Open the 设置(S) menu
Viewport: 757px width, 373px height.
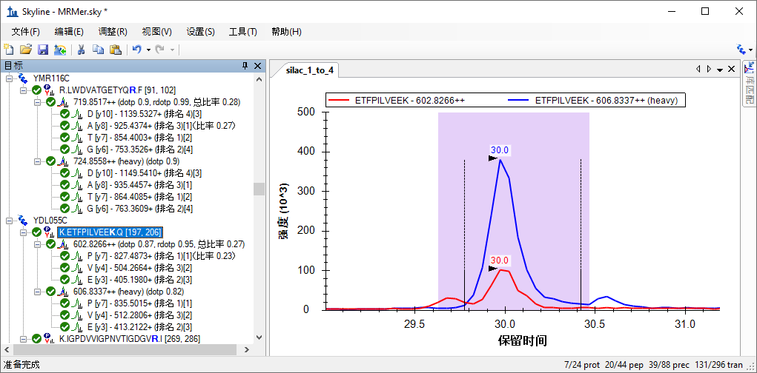tap(201, 32)
